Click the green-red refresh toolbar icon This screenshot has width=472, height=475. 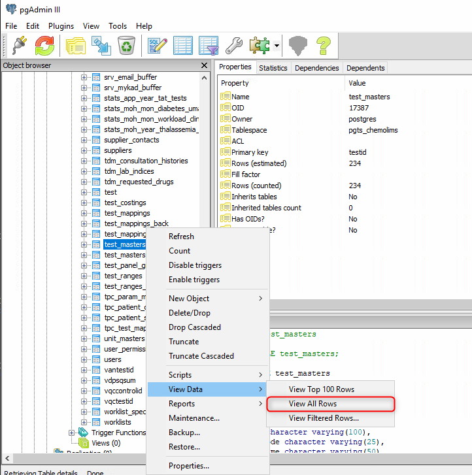coord(44,46)
